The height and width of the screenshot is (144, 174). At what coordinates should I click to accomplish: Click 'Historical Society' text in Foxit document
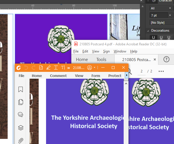(x=94, y=126)
